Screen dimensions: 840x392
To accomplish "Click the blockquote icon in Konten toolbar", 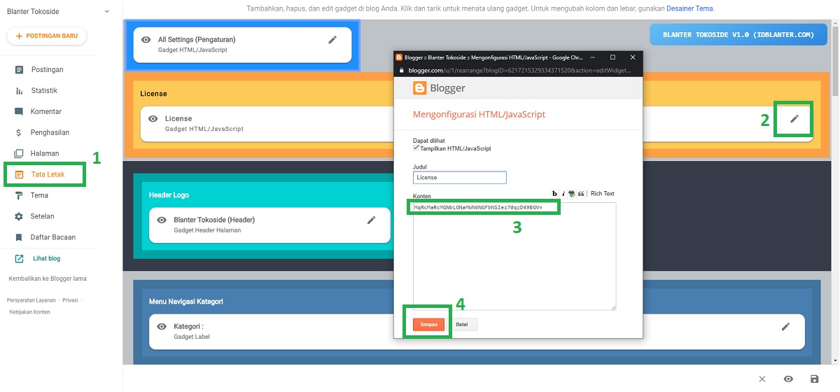I will [x=582, y=194].
